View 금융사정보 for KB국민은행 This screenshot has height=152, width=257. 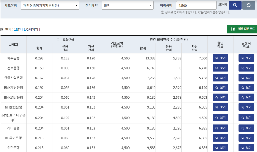coord(246,138)
